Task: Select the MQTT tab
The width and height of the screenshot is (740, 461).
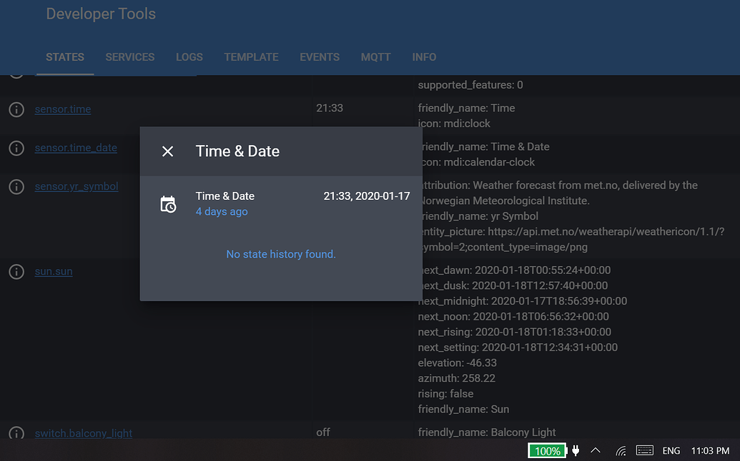Action: click(x=375, y=57)
